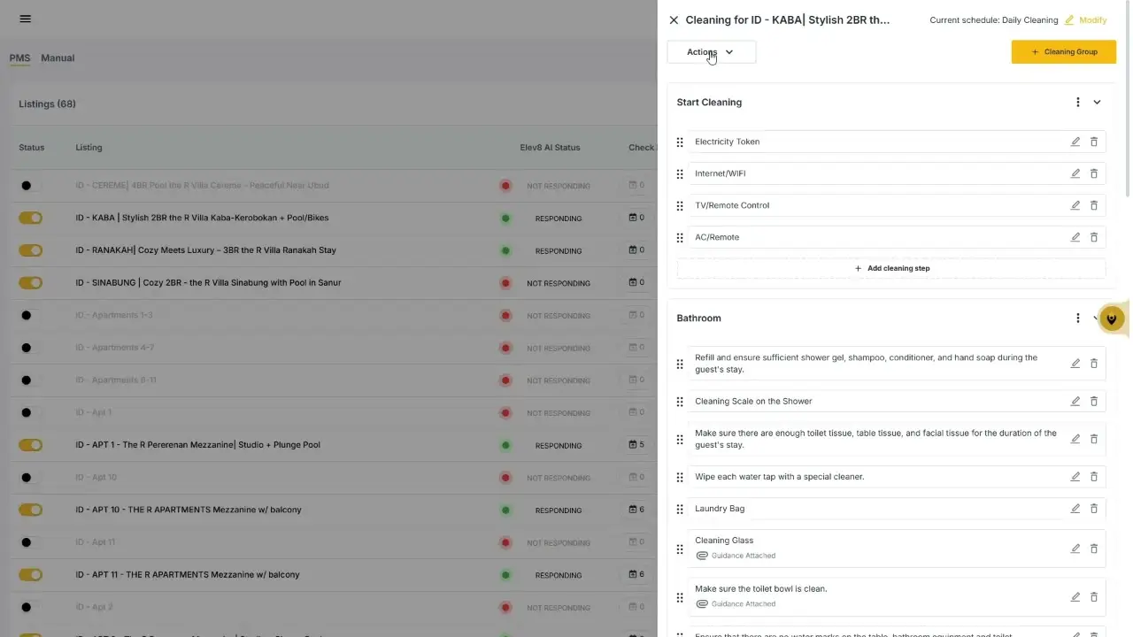Click drag handle for Laundry Bag
Image resolution: width=1133 pixels, height=637 pixels.
coord(680,510)
